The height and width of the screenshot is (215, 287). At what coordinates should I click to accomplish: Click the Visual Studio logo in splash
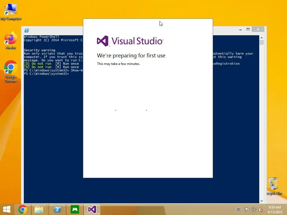(x=130, y=41)
